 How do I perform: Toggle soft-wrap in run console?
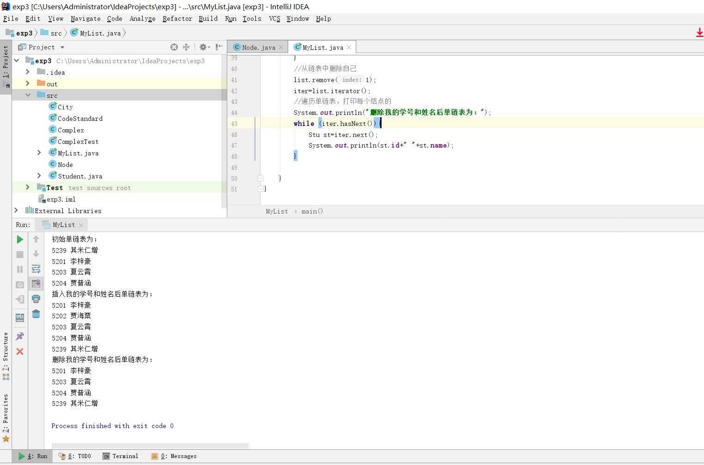coord(36,268)
